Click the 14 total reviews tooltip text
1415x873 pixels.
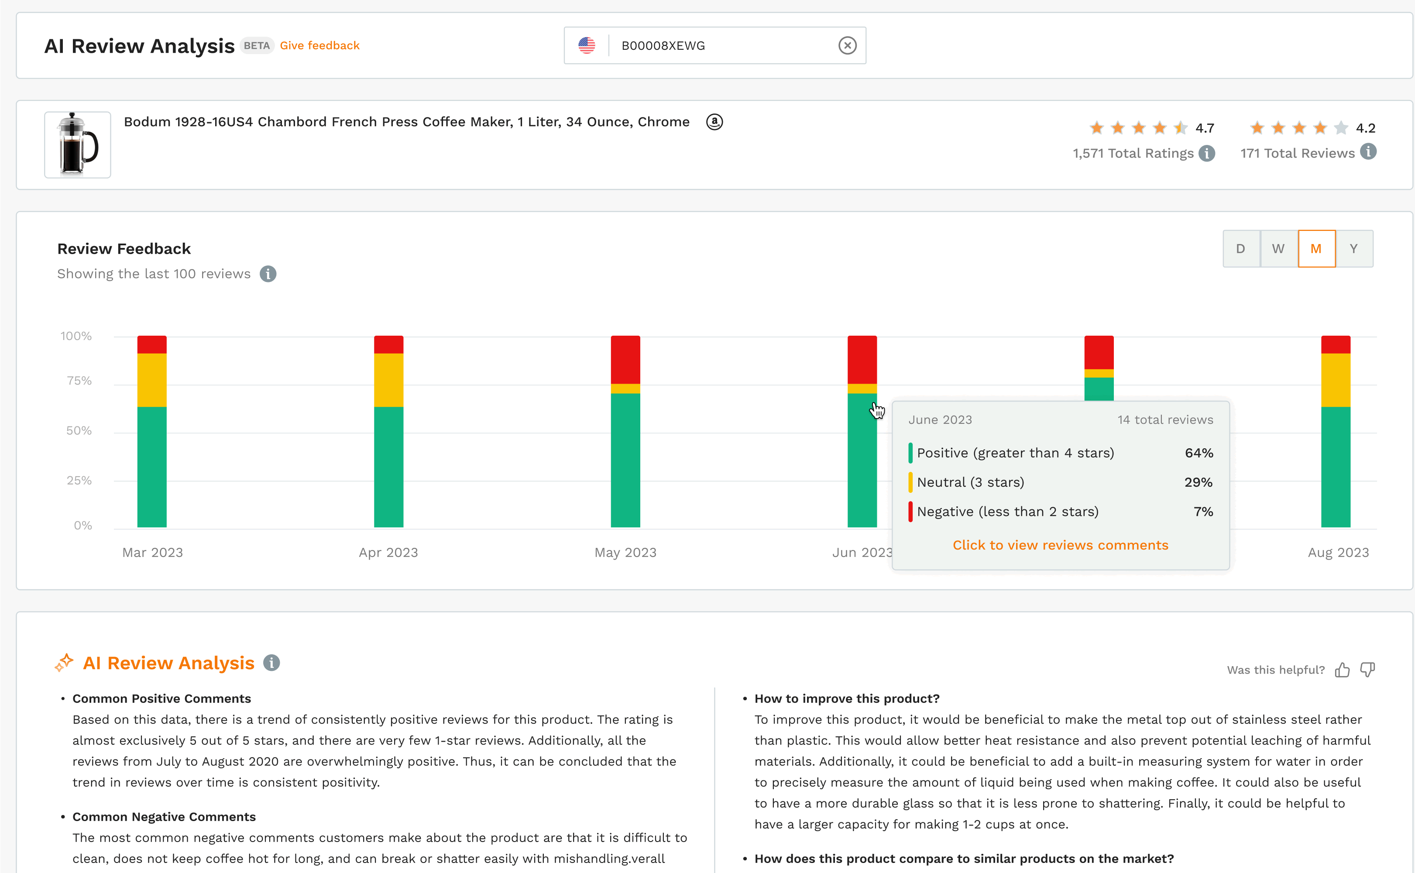click(x=1165, y=420)
